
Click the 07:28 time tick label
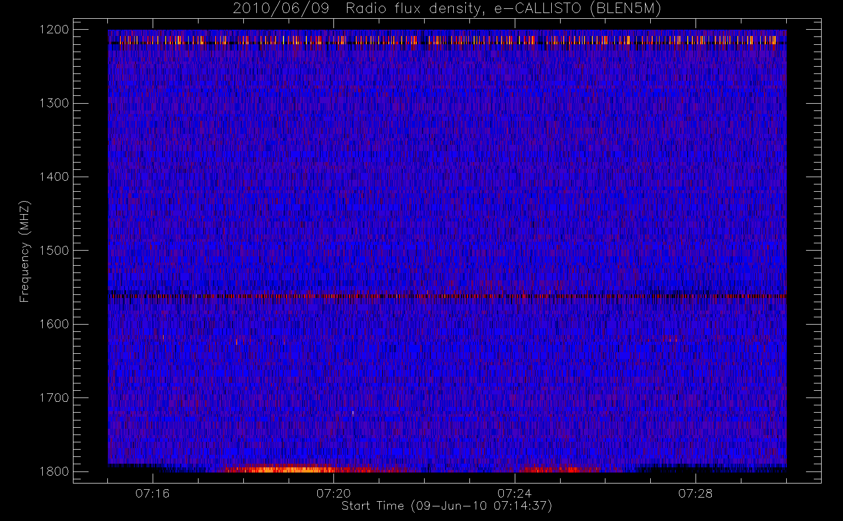point(695,493)
